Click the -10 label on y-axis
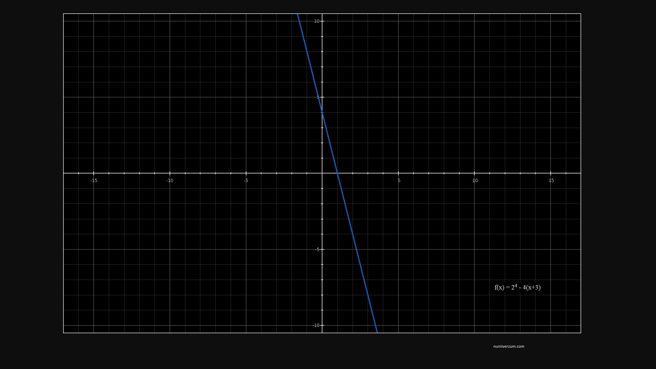Viewport: 656px width, 369px height. tap(316, 325)
